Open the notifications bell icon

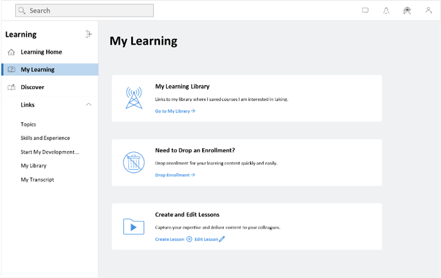click(x=386, y=11)
